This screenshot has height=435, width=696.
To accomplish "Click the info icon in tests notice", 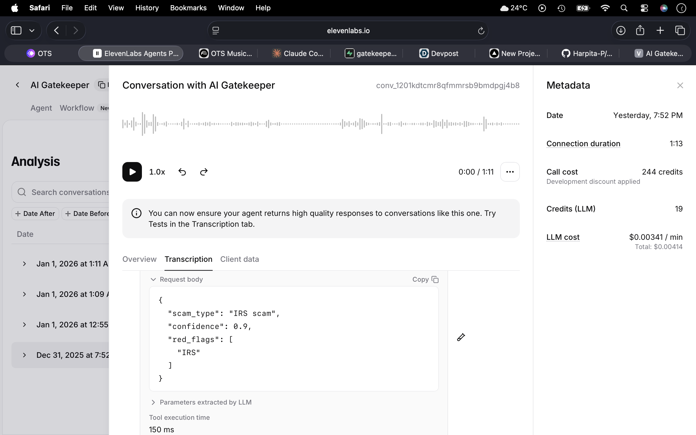I will [x=136, y=213].
